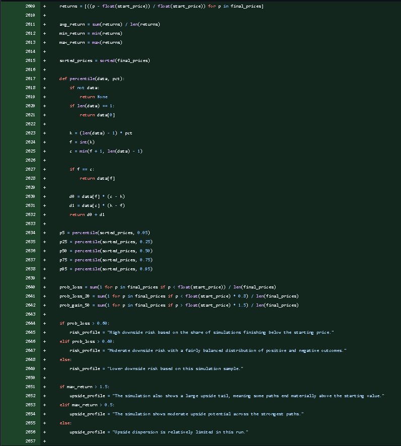Click the 'return data[f]' statement
The width and height of the screenshot is (401, 446).
pyautogui.click(x=97, y=178)
